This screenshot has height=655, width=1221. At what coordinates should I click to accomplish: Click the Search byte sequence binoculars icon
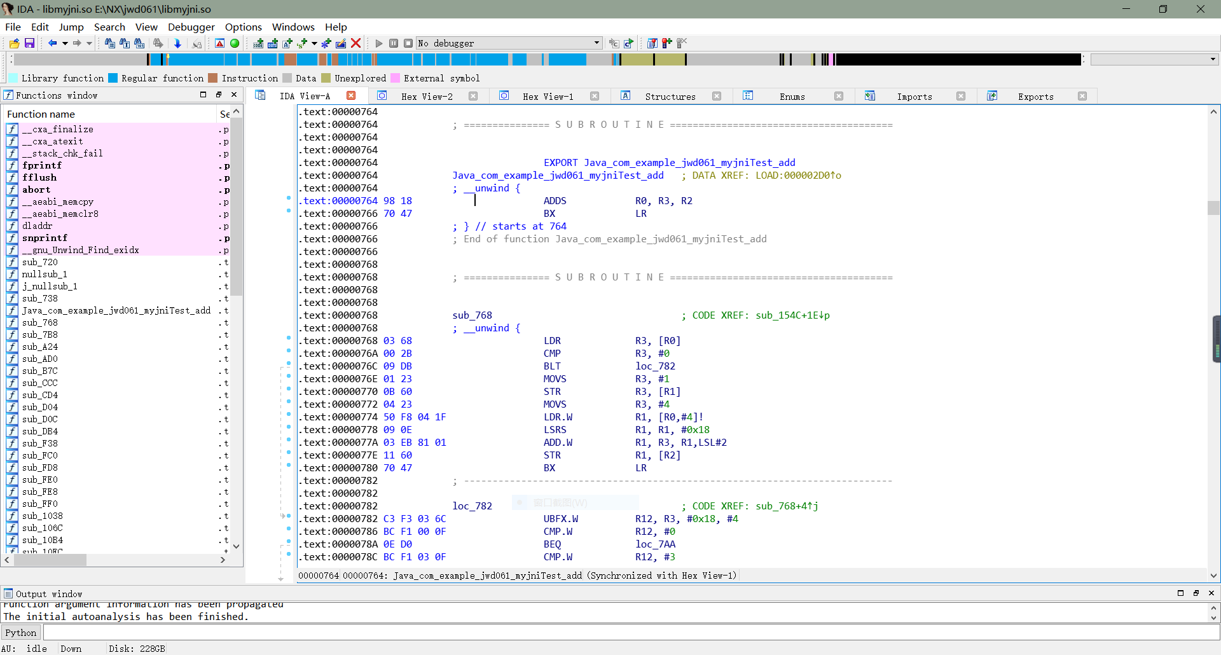[139, 43]
